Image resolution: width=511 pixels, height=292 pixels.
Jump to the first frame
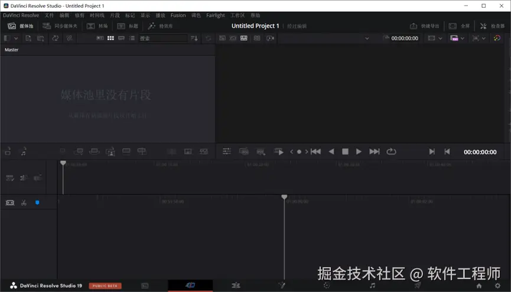pos(316,151)
